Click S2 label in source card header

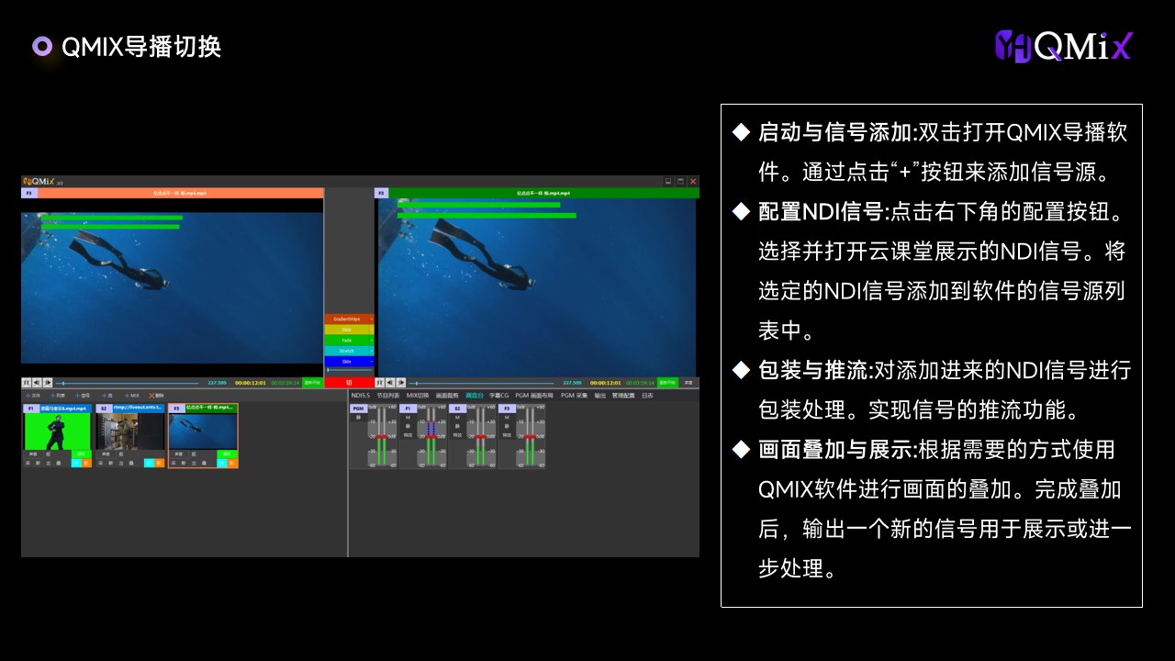(x=104, y=409)
